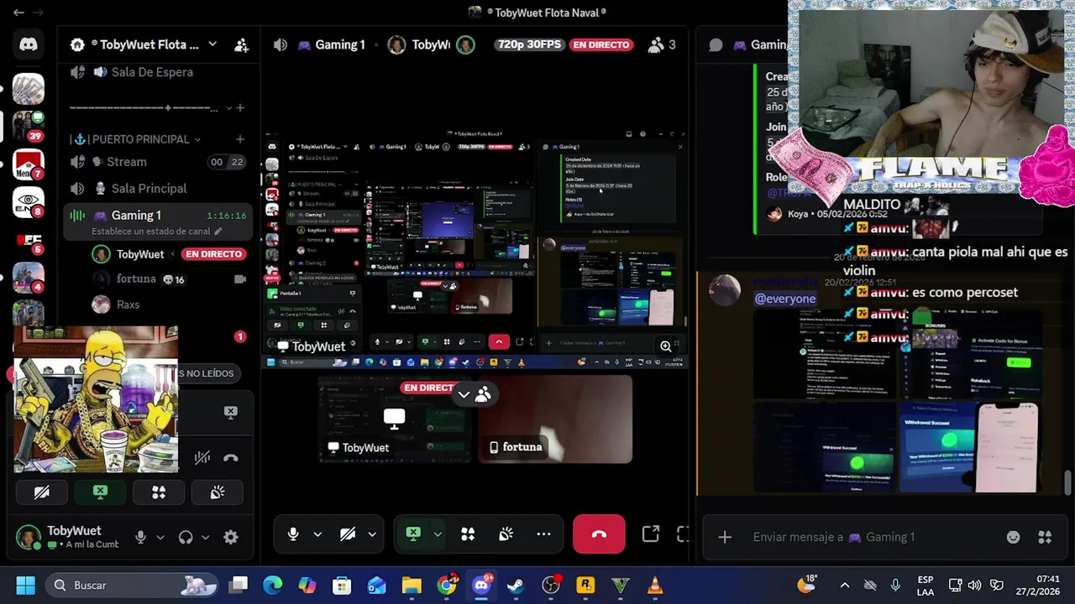
Task: Mute microphone in user panel
Action: (141, 537)
